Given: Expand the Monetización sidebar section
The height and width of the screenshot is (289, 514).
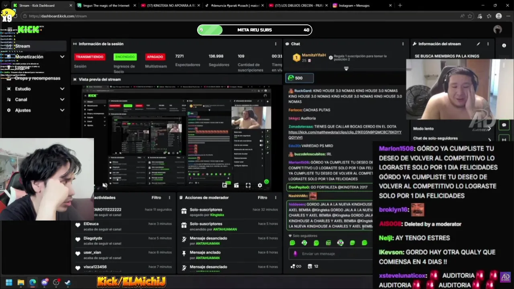Looking at the screenshot, I should point(62,57).
